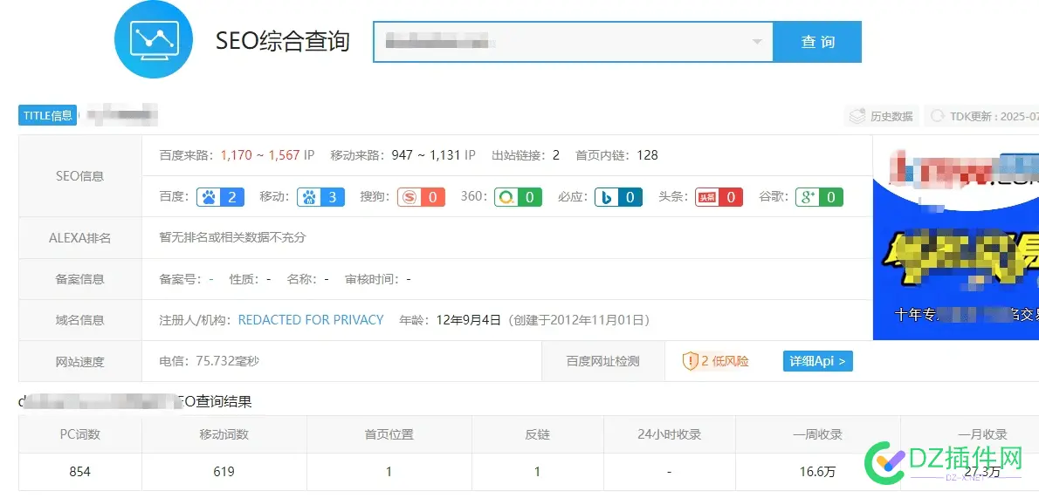Click the 2 低风险 text
1039x498 pixels.
point(725,361)
